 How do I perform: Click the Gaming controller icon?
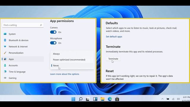[x=5, y=78]
